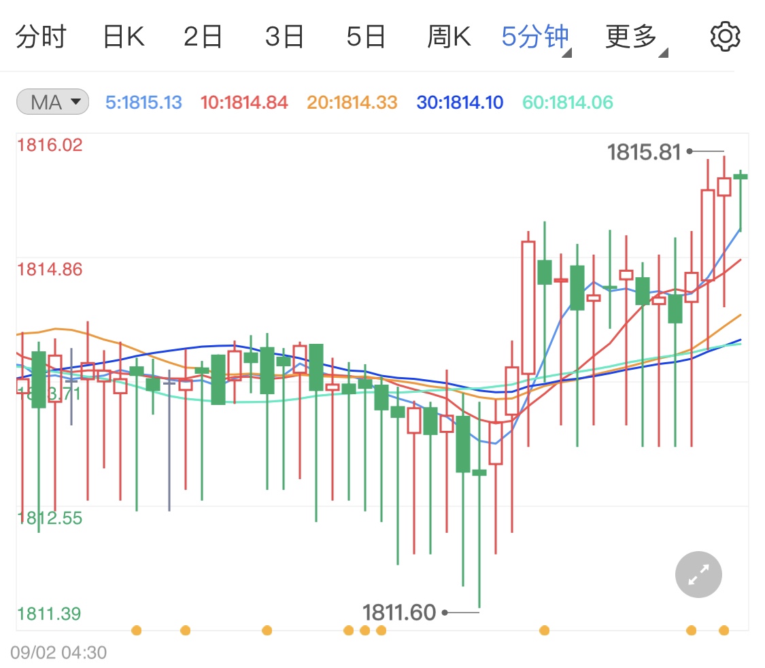
Task: Click the low price label 1811.60
Action: pos(398,612)
